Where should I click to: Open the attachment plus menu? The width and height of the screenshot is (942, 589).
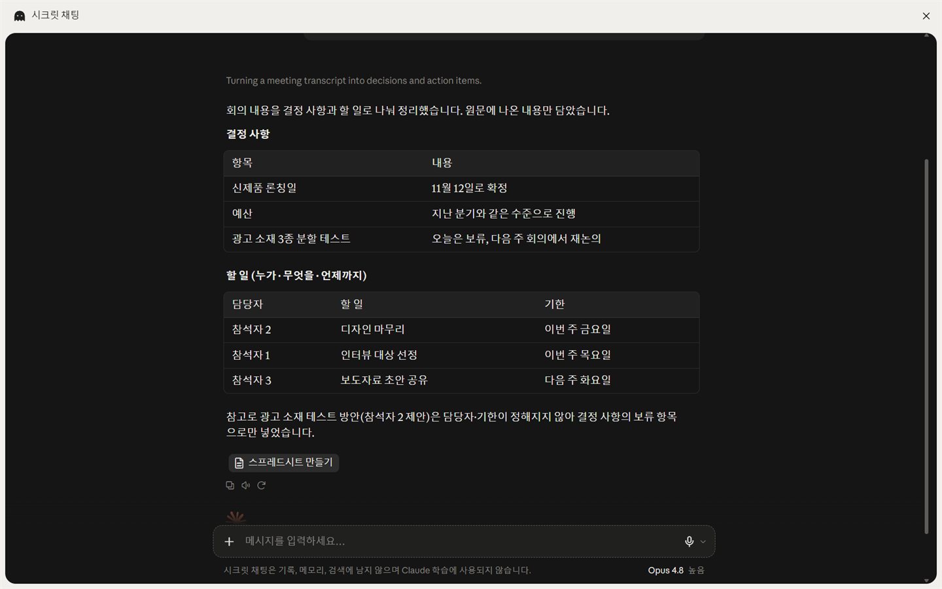tap(229, 541)
